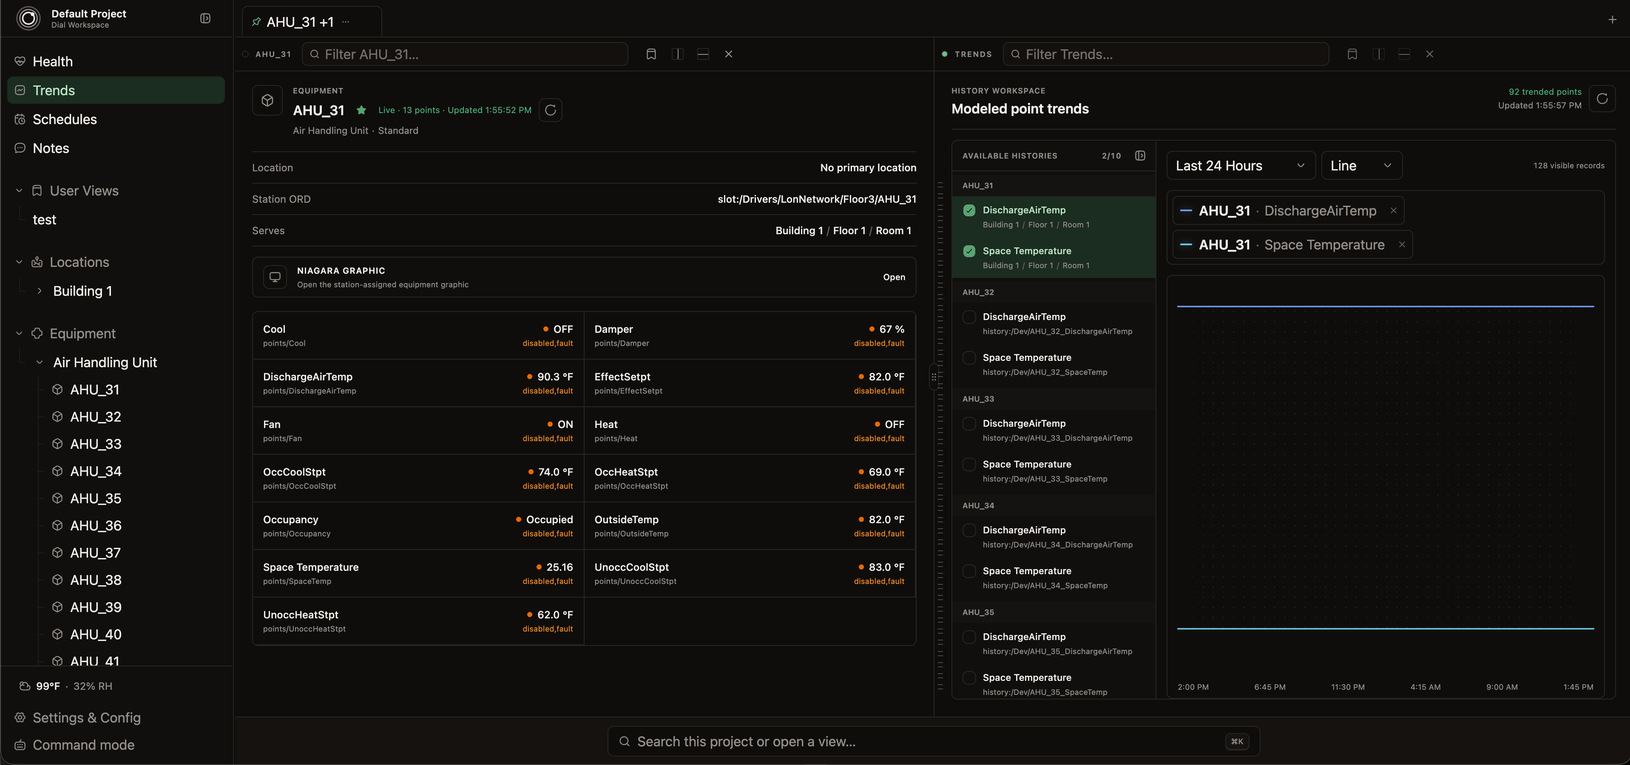Check AHU_32 DischargeAirTemp history
Screen dimensions: 1630x765
click(x=969, y=317)
